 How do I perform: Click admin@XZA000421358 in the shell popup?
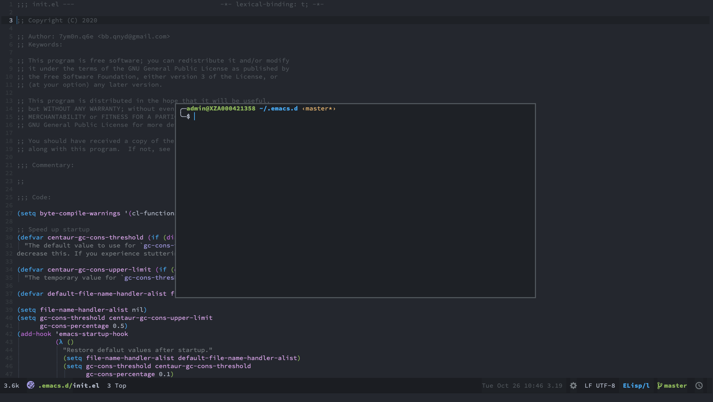pyautogui.click(x=221, y=108)
